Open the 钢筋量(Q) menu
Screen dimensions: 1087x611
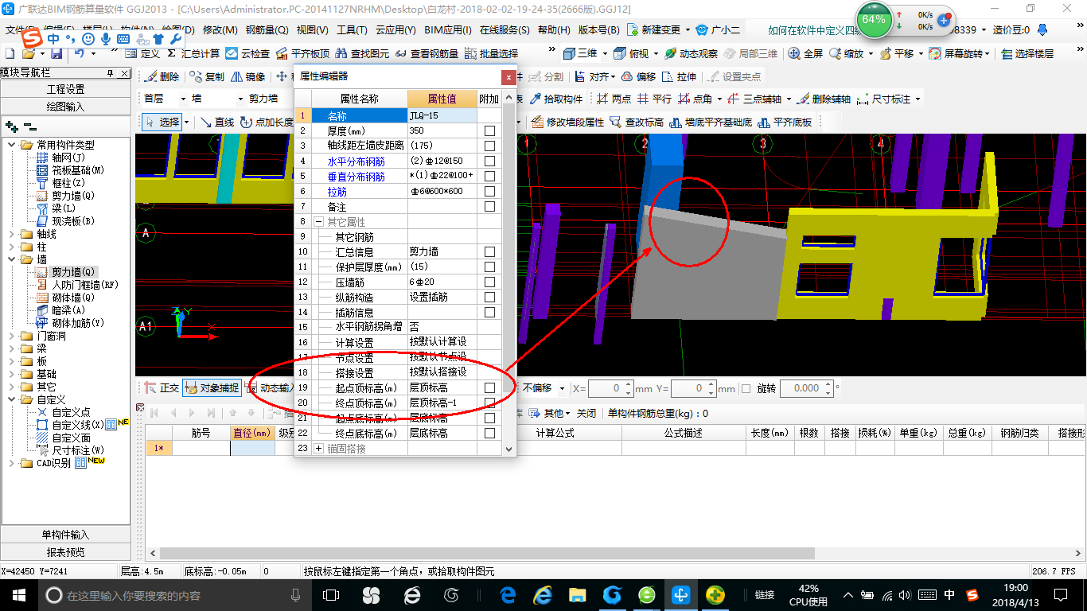click(267, 30)
